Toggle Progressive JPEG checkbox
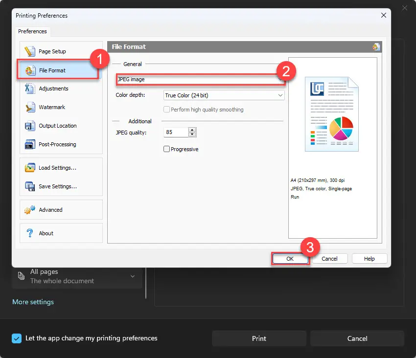The image size is (416, 358). pos(166,149)
